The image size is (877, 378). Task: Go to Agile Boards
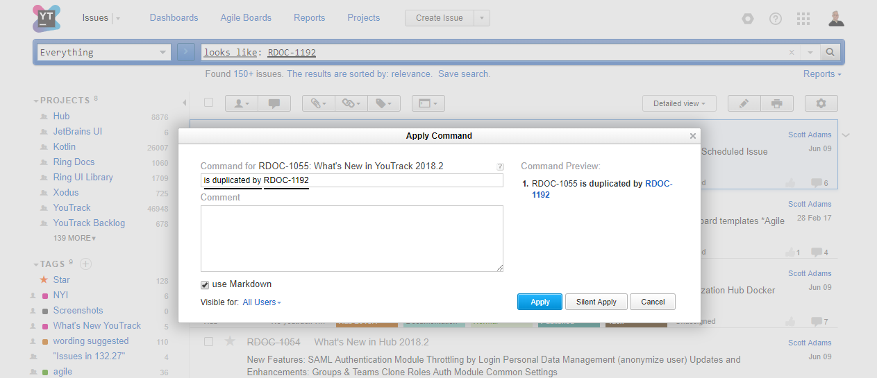tap(246, 18)
